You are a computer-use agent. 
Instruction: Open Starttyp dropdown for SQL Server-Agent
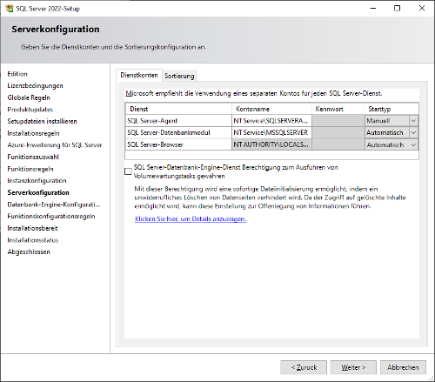tap(413, 121)
